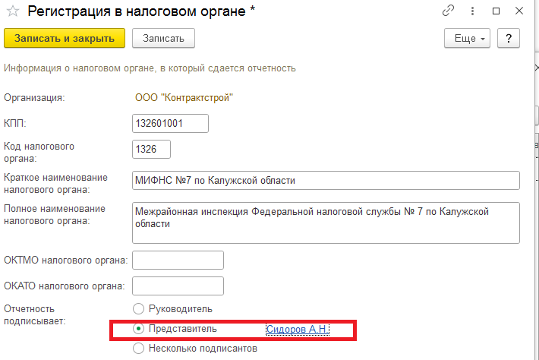Open the Сидоров А.Н. representative link
This screenshot has height=360, width=539.
pyautogui.click(x=298, y=329)
